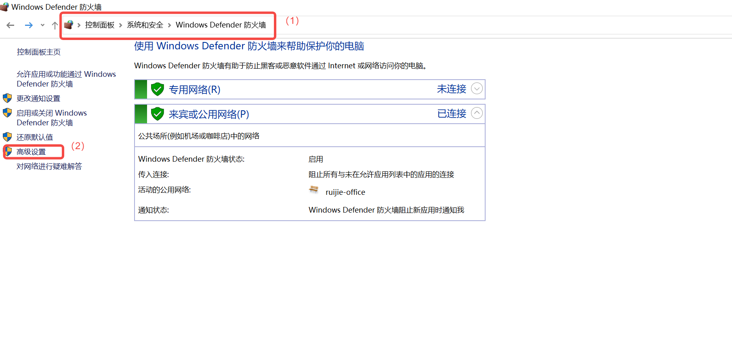Viewport: 732px width, 350px height.
Task: Click the window title bar firewall icon
Action: 4,6
